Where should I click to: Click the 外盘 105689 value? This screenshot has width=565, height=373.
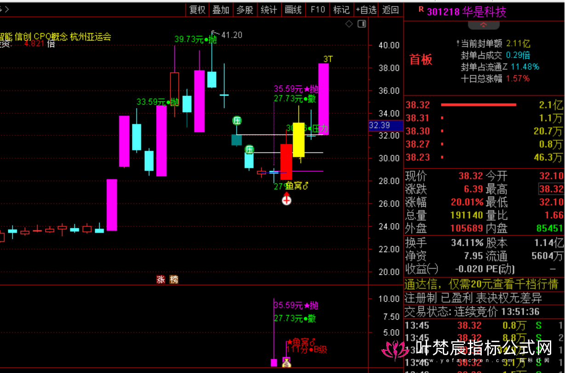[467, 228]
